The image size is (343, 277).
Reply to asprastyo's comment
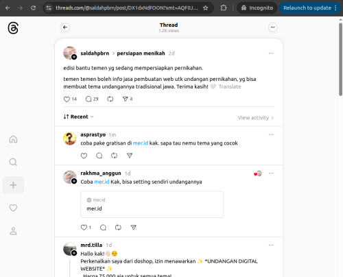(x=99, y=156)
